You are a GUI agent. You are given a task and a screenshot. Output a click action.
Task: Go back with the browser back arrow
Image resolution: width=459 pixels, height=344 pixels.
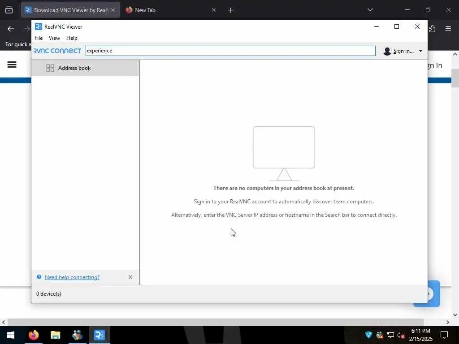pyautogui.click(x=11, y=29)
